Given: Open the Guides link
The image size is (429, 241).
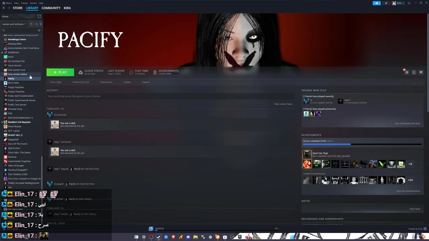Looking at the screenshot, I should coord(127,82).
